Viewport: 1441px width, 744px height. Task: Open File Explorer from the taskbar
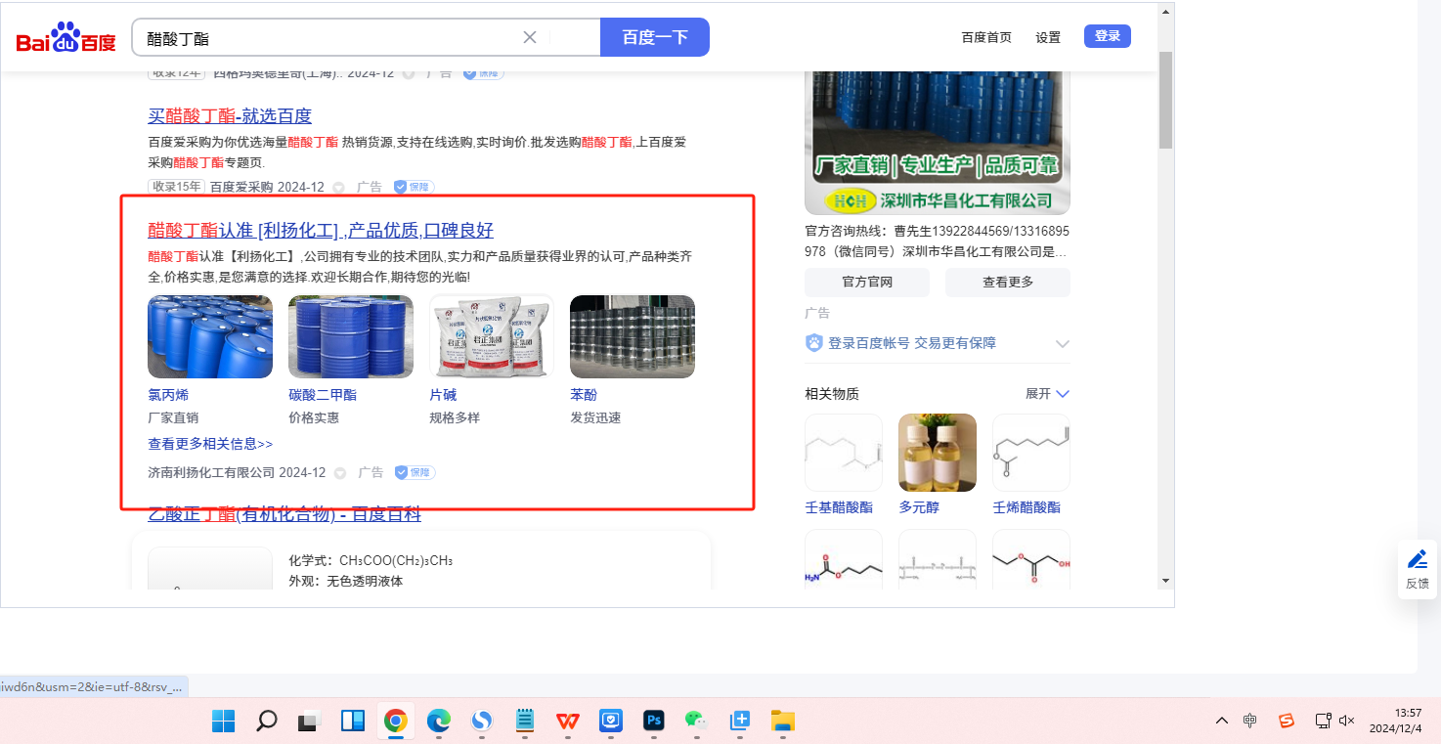click(x=783, y=721)
